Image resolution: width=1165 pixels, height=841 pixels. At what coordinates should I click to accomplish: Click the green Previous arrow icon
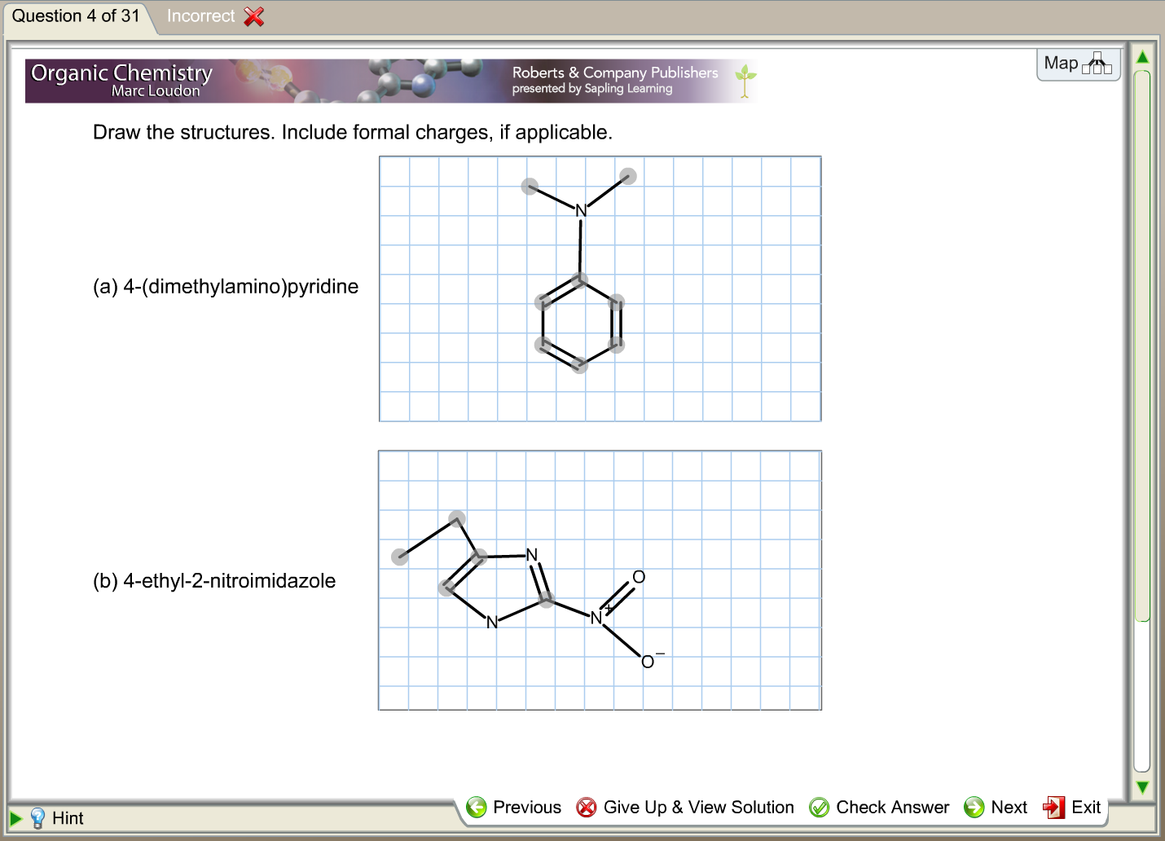477,807
